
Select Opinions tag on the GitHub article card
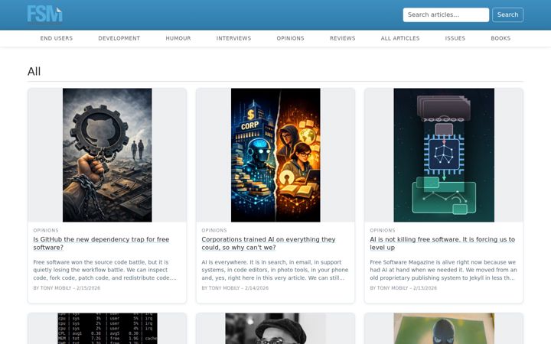46,230
